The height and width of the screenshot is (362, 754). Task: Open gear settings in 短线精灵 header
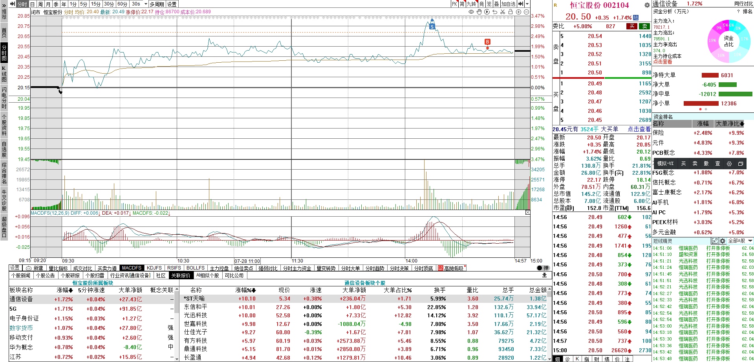[723, 241]
